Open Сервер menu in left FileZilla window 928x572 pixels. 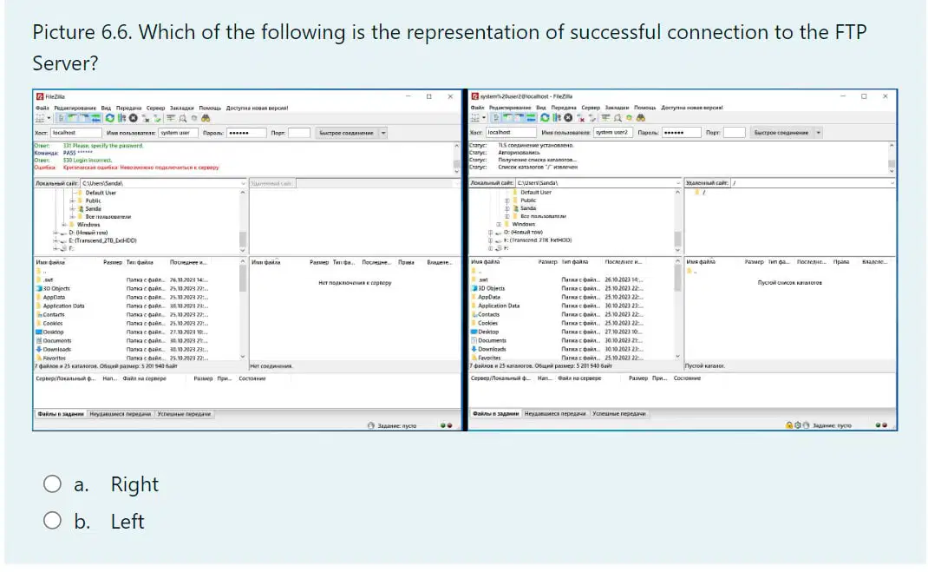pos(155,108)
